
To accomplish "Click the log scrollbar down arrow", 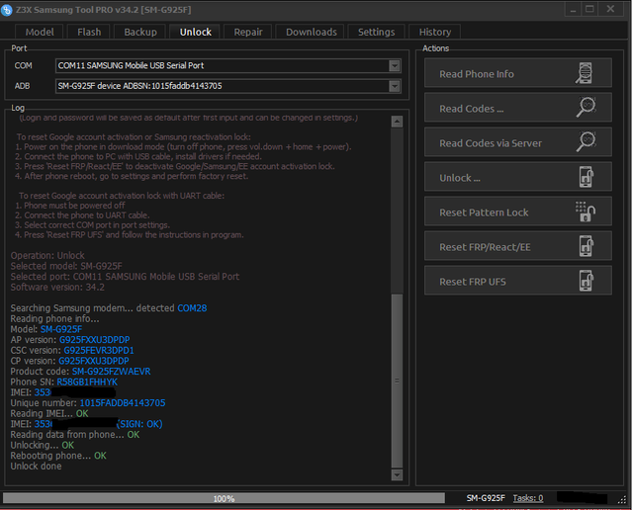I will pos(397,474).
